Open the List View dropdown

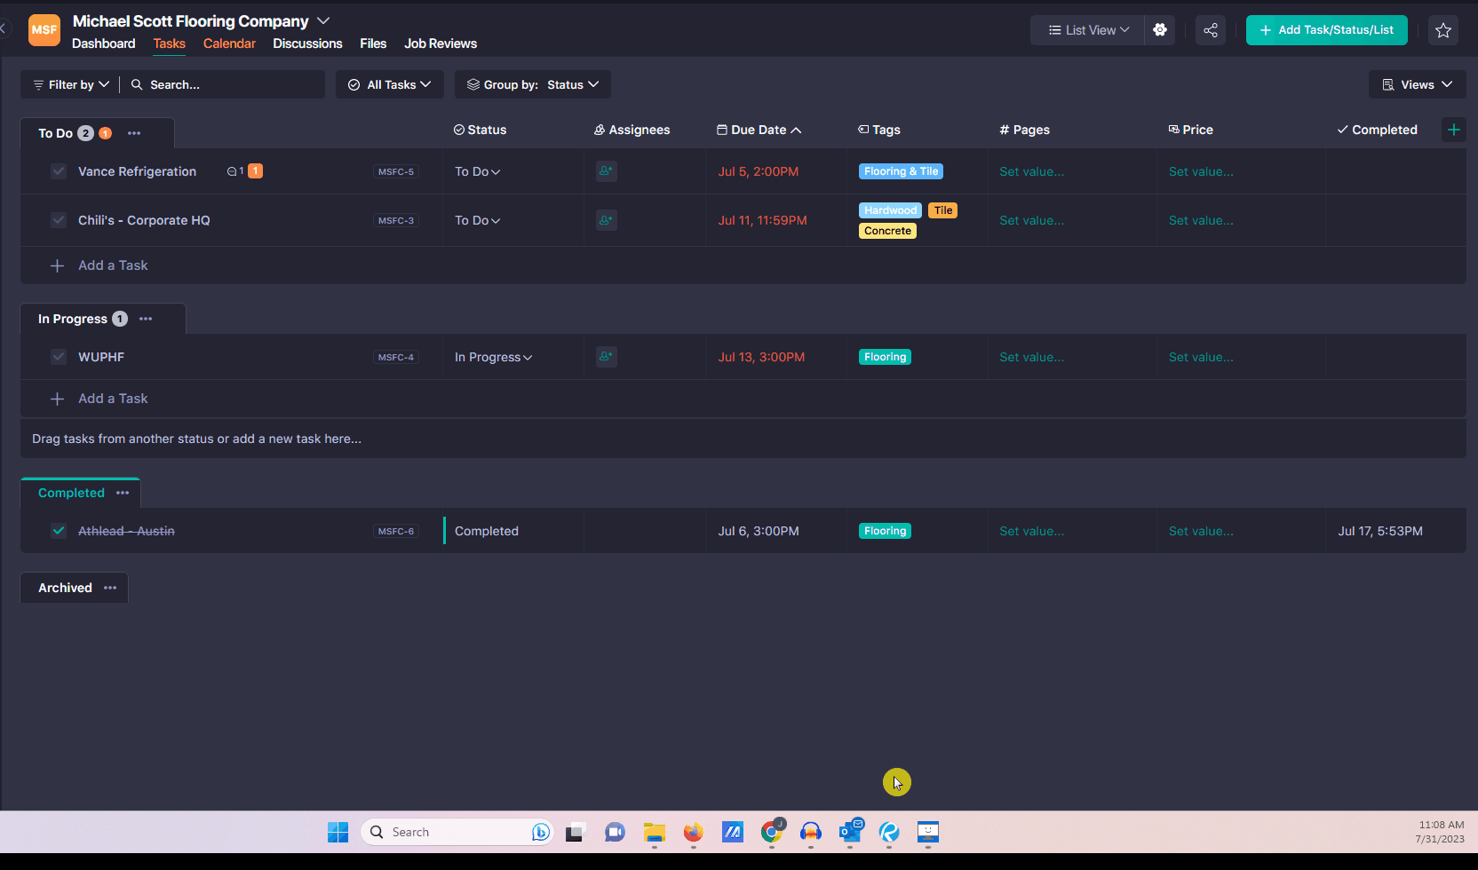(1089, 30)
